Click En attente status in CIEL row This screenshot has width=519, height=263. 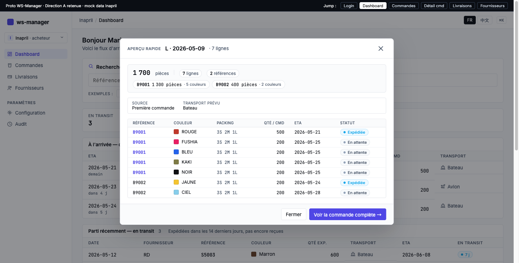tap(355, 193)
